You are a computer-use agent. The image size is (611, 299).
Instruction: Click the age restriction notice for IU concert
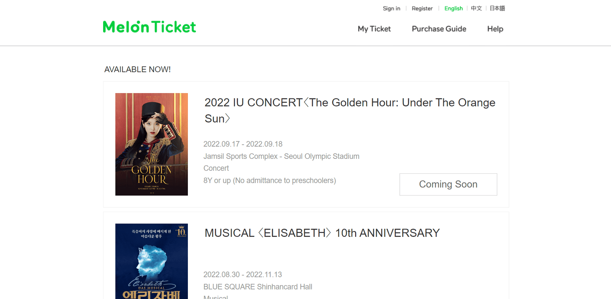click(270, 180)
